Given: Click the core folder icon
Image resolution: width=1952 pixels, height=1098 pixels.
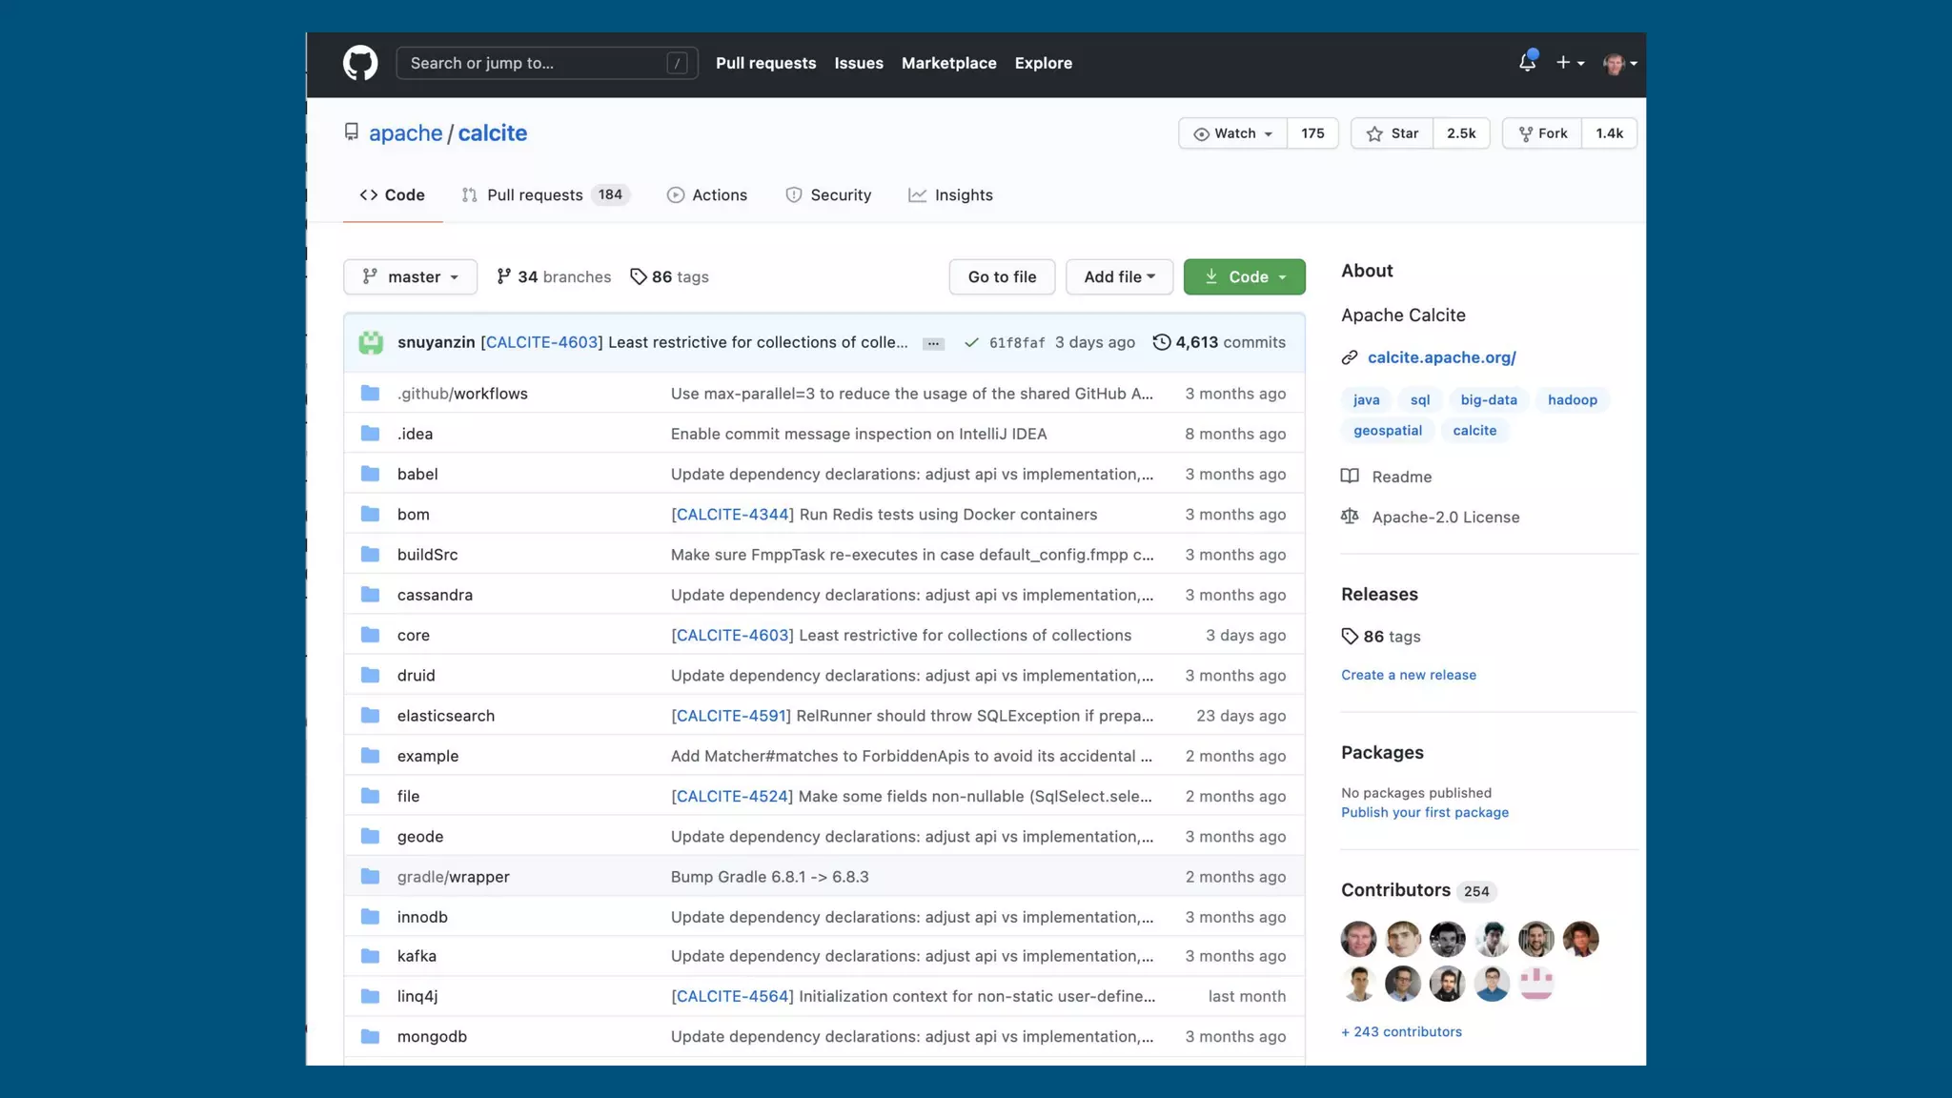Looking at the screenshot, I should pyautogui.click(x=371, y=635).
